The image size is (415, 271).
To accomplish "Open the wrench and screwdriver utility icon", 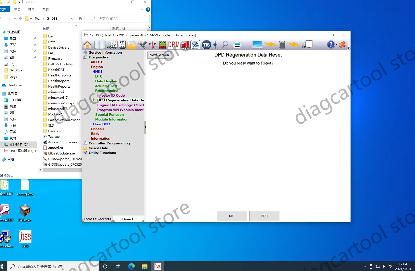I will [x=142, y=45].
